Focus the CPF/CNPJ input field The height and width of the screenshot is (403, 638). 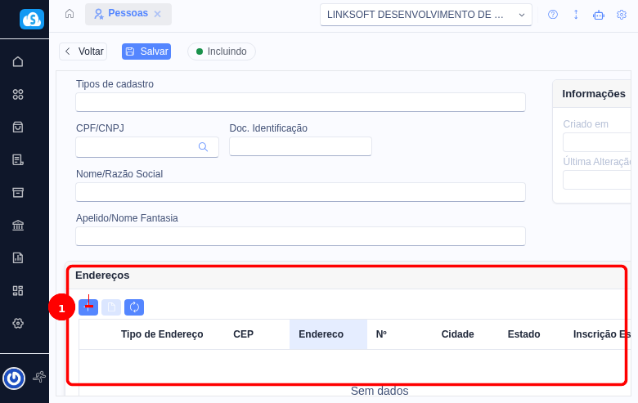pos(147,147)
